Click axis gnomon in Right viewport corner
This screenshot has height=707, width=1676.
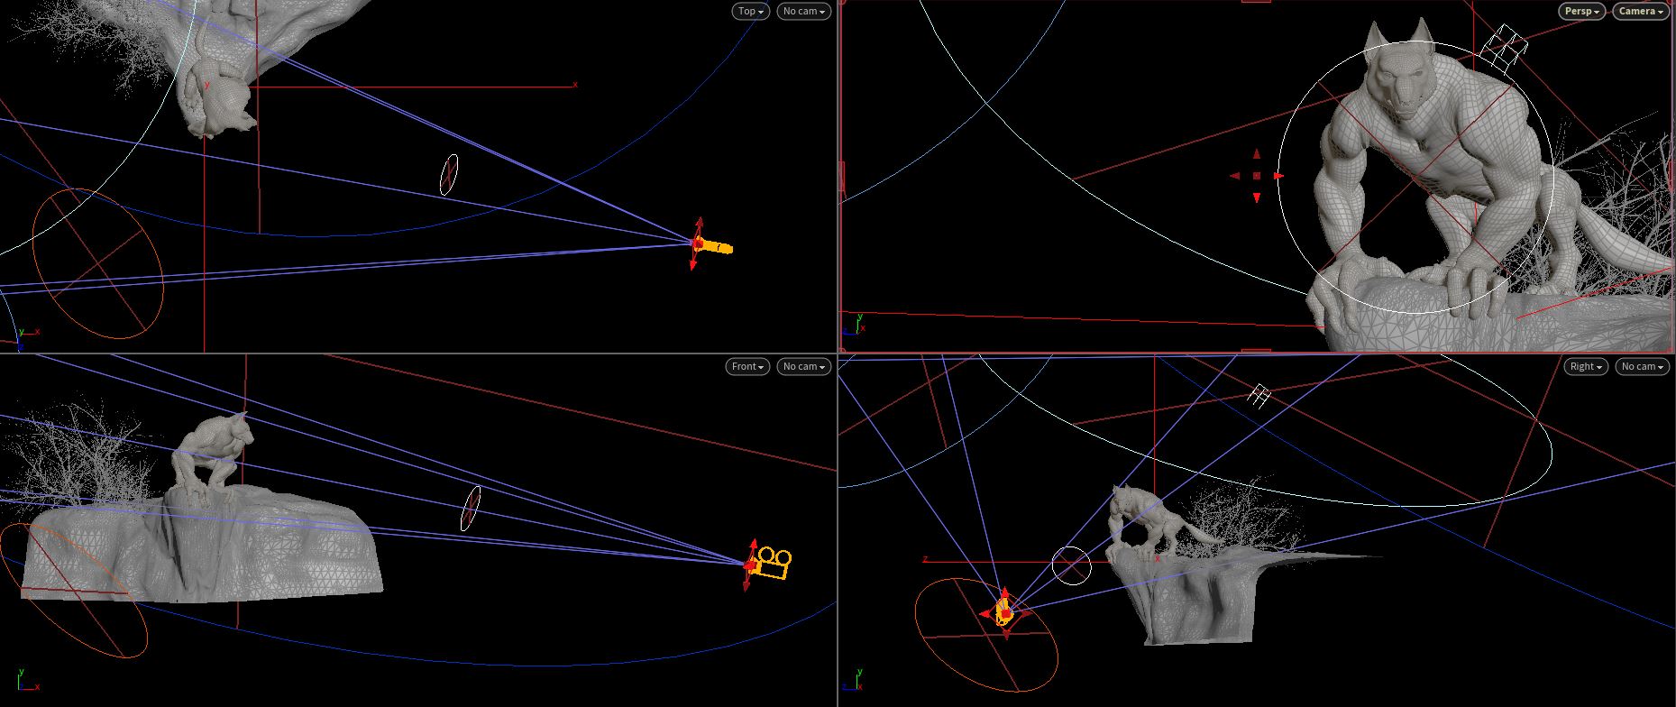point(857,681)
